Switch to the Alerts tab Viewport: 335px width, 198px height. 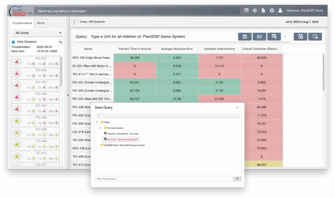[41, 23]
